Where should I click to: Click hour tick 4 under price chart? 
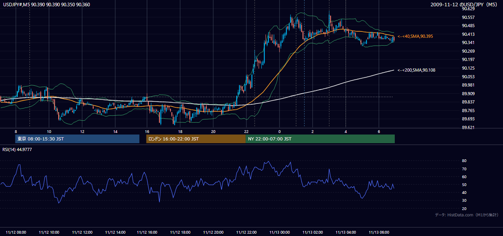pyautogui.click(x=346, y=131)
